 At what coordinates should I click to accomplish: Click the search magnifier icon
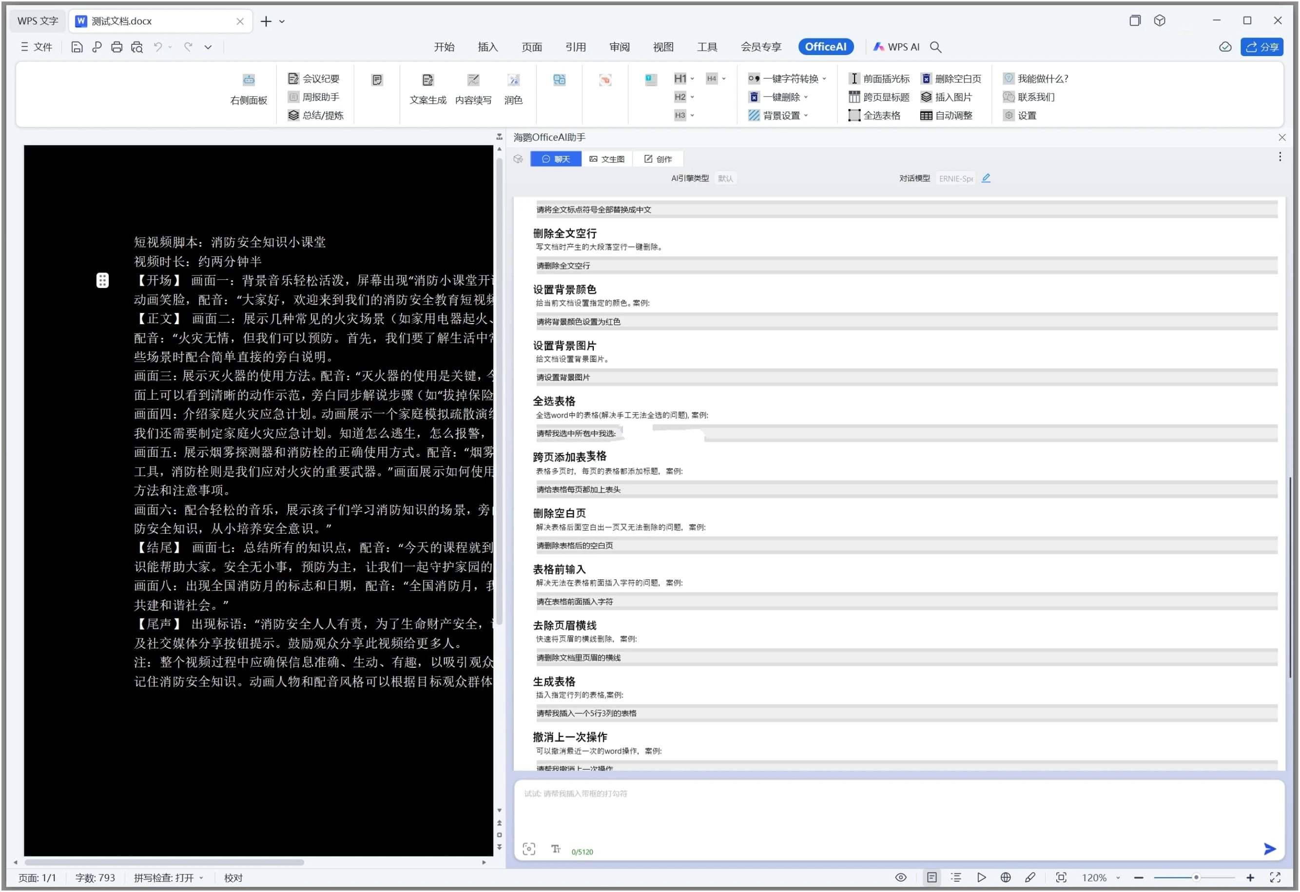click(935, 47)
